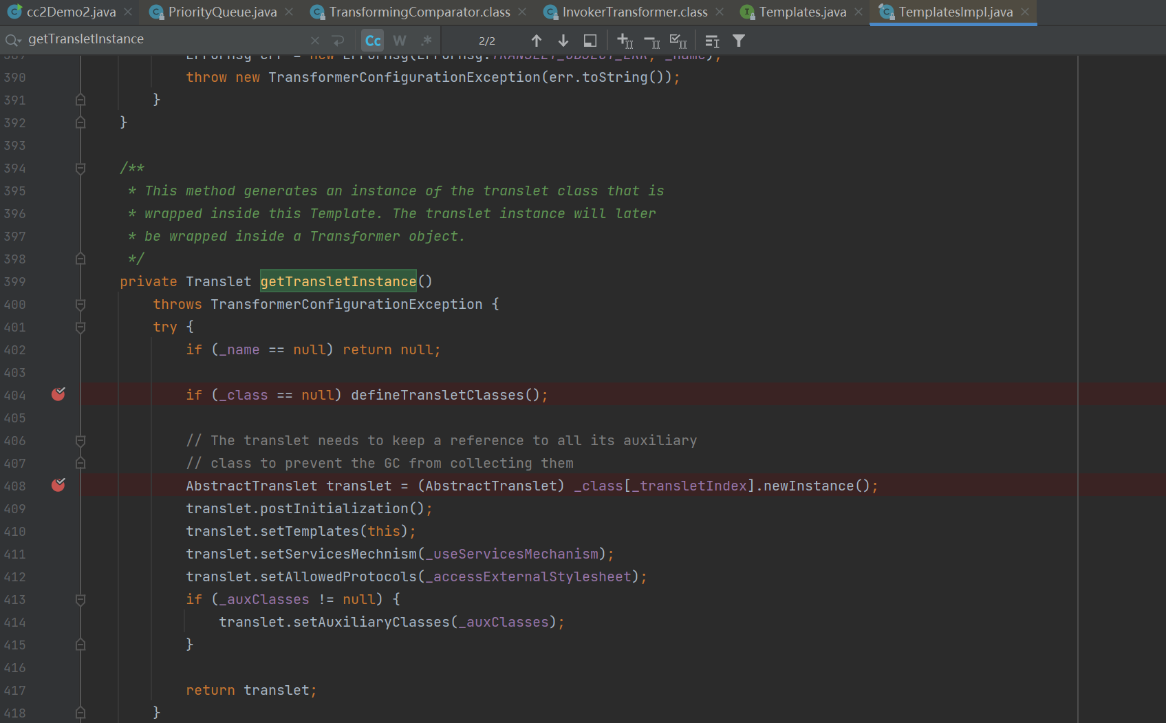1166x723 pixels.
Task: Click fold end marker at line 391
Action: [80, 100]
